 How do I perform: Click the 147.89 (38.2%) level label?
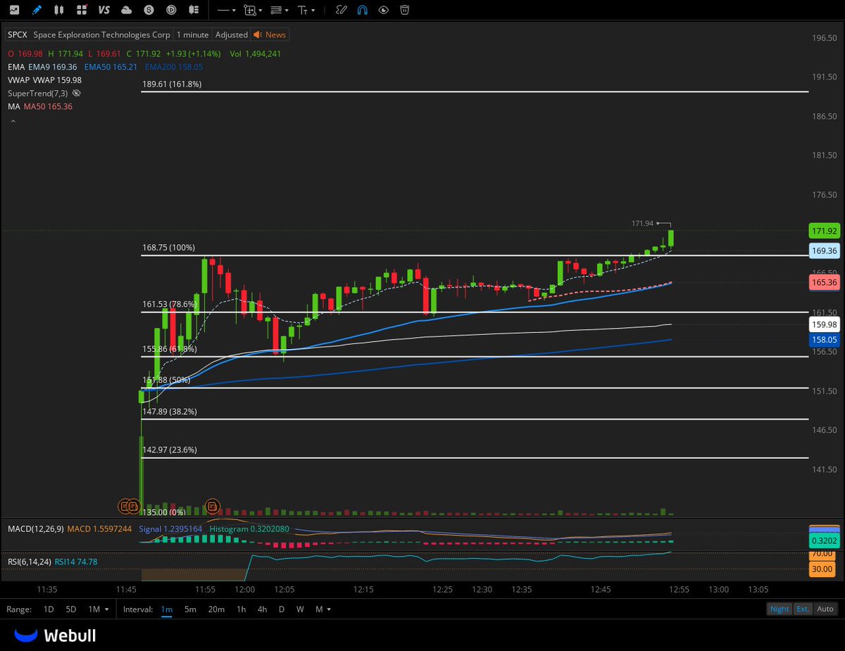coord(170,411)
